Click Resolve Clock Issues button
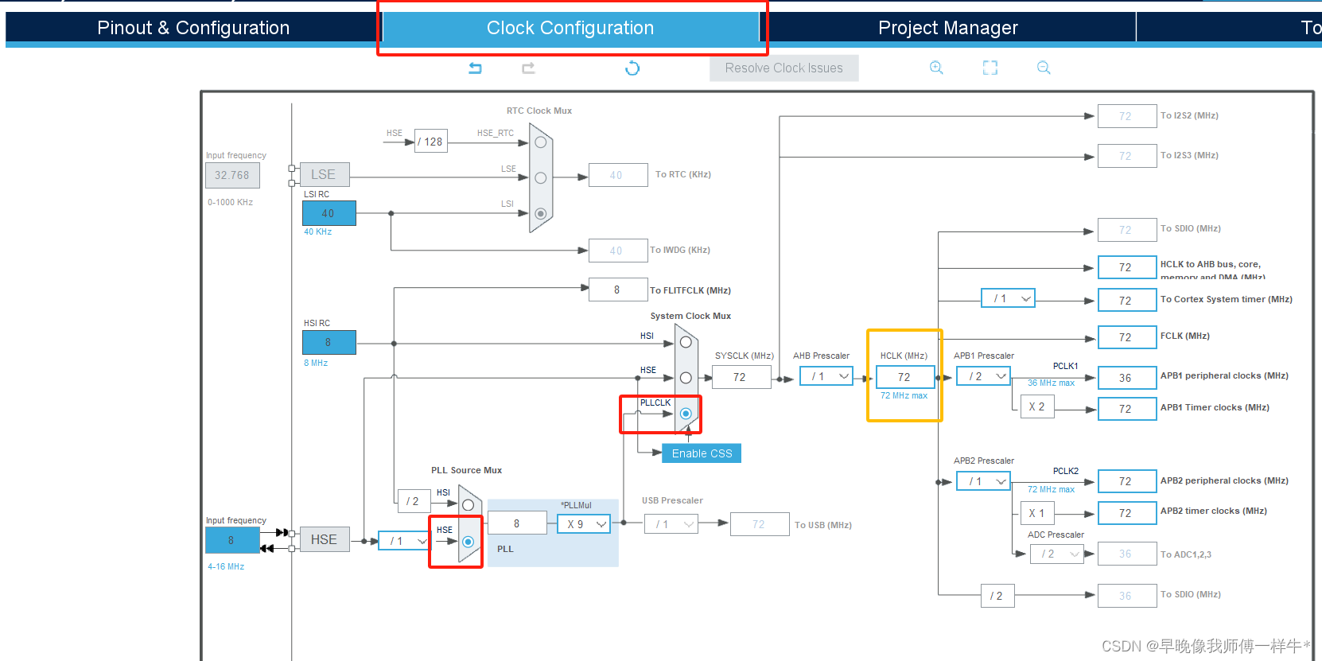The width and height of the screenshot is (1322, 661). coord(784,68)
